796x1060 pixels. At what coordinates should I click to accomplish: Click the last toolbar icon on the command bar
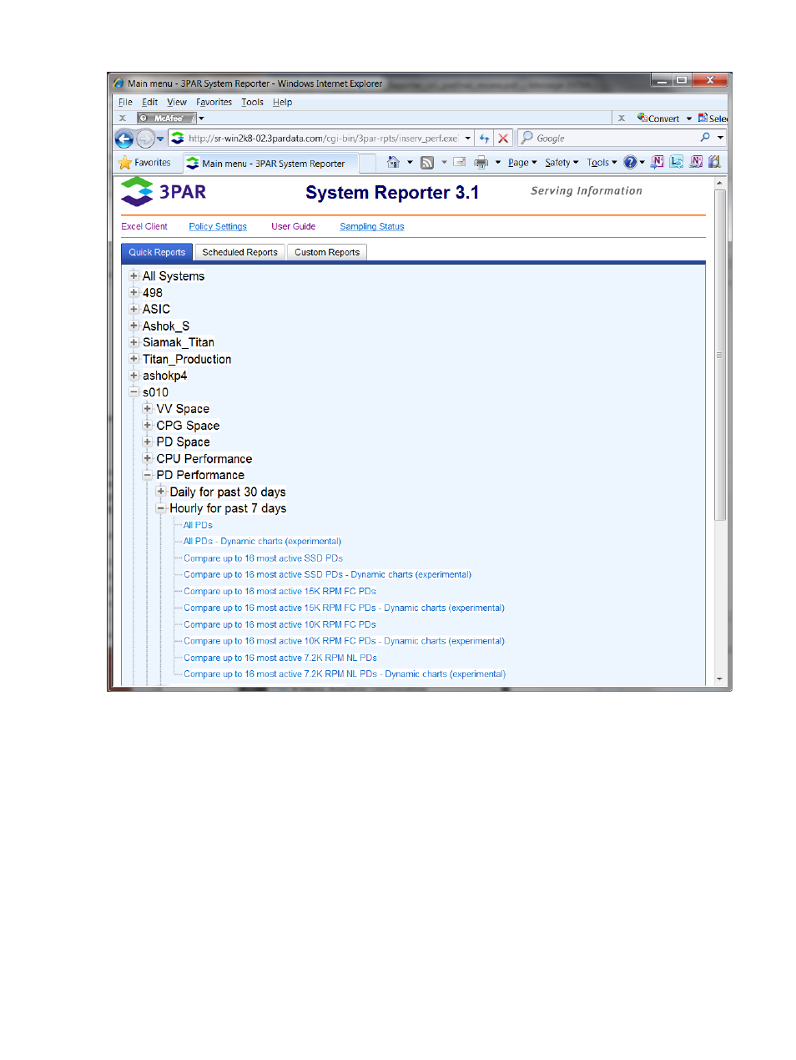[x=714, y=162]
